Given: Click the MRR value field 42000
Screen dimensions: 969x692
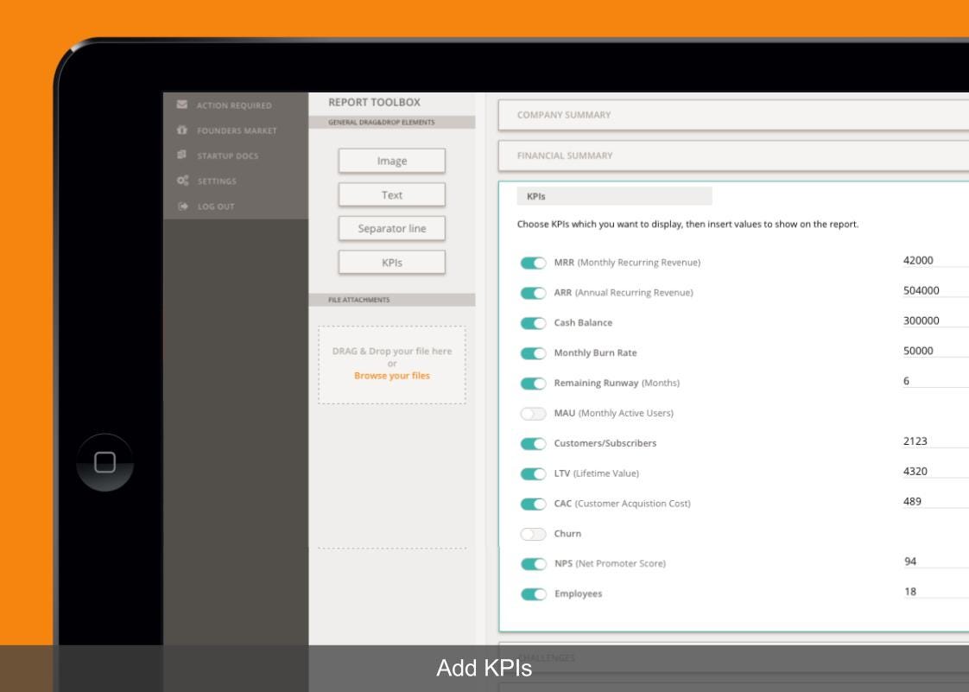Looking at the screenshot, I should pos(935,260).
